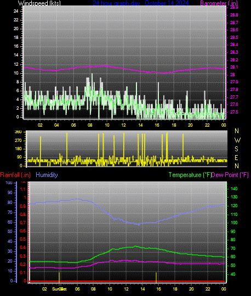The image size is (251, 296).
Task: Click the red "Rainfall (.in)" legend label
Action: tap(15, 175)
